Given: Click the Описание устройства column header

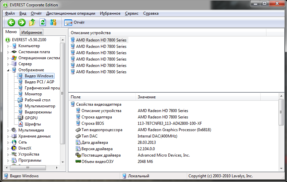Looking at the screenshot, I should [168, 33].
